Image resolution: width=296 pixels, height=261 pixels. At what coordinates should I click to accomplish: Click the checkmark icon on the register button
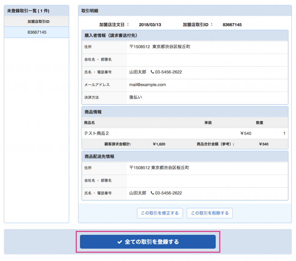120,242
